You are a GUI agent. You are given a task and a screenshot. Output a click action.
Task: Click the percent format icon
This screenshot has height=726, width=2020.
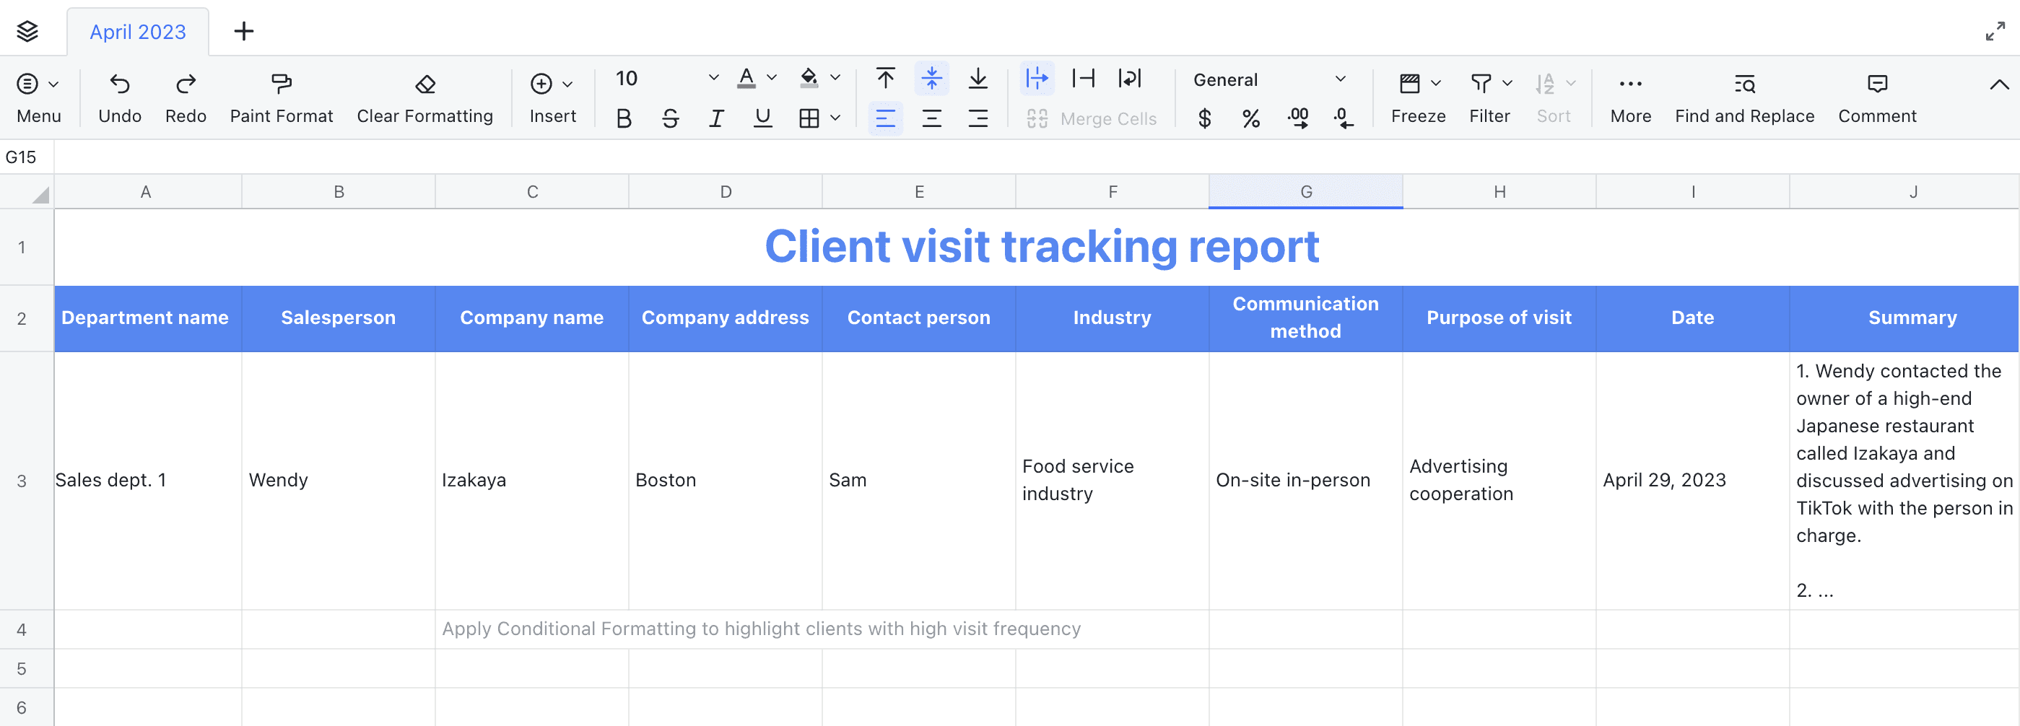[1250, 118]
